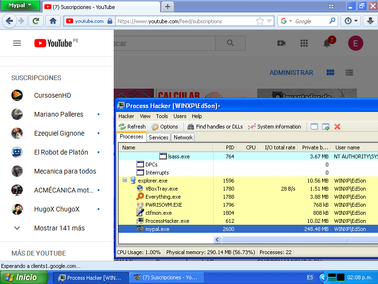The height and width of the screenshot is (284, 378).
Task: Open Options in Process Hacker toolbar
Action: click(165, 127)
